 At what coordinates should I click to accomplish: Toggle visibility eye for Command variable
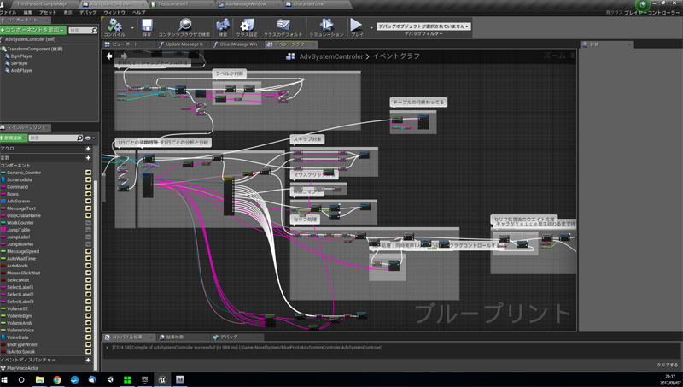pyautogui.click(x=88, y=187)
